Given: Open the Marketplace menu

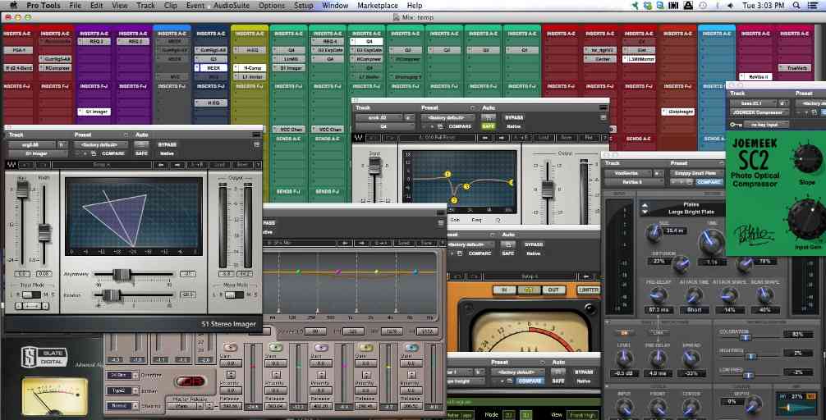Looking at the screenshot, I should click(378, 5).
